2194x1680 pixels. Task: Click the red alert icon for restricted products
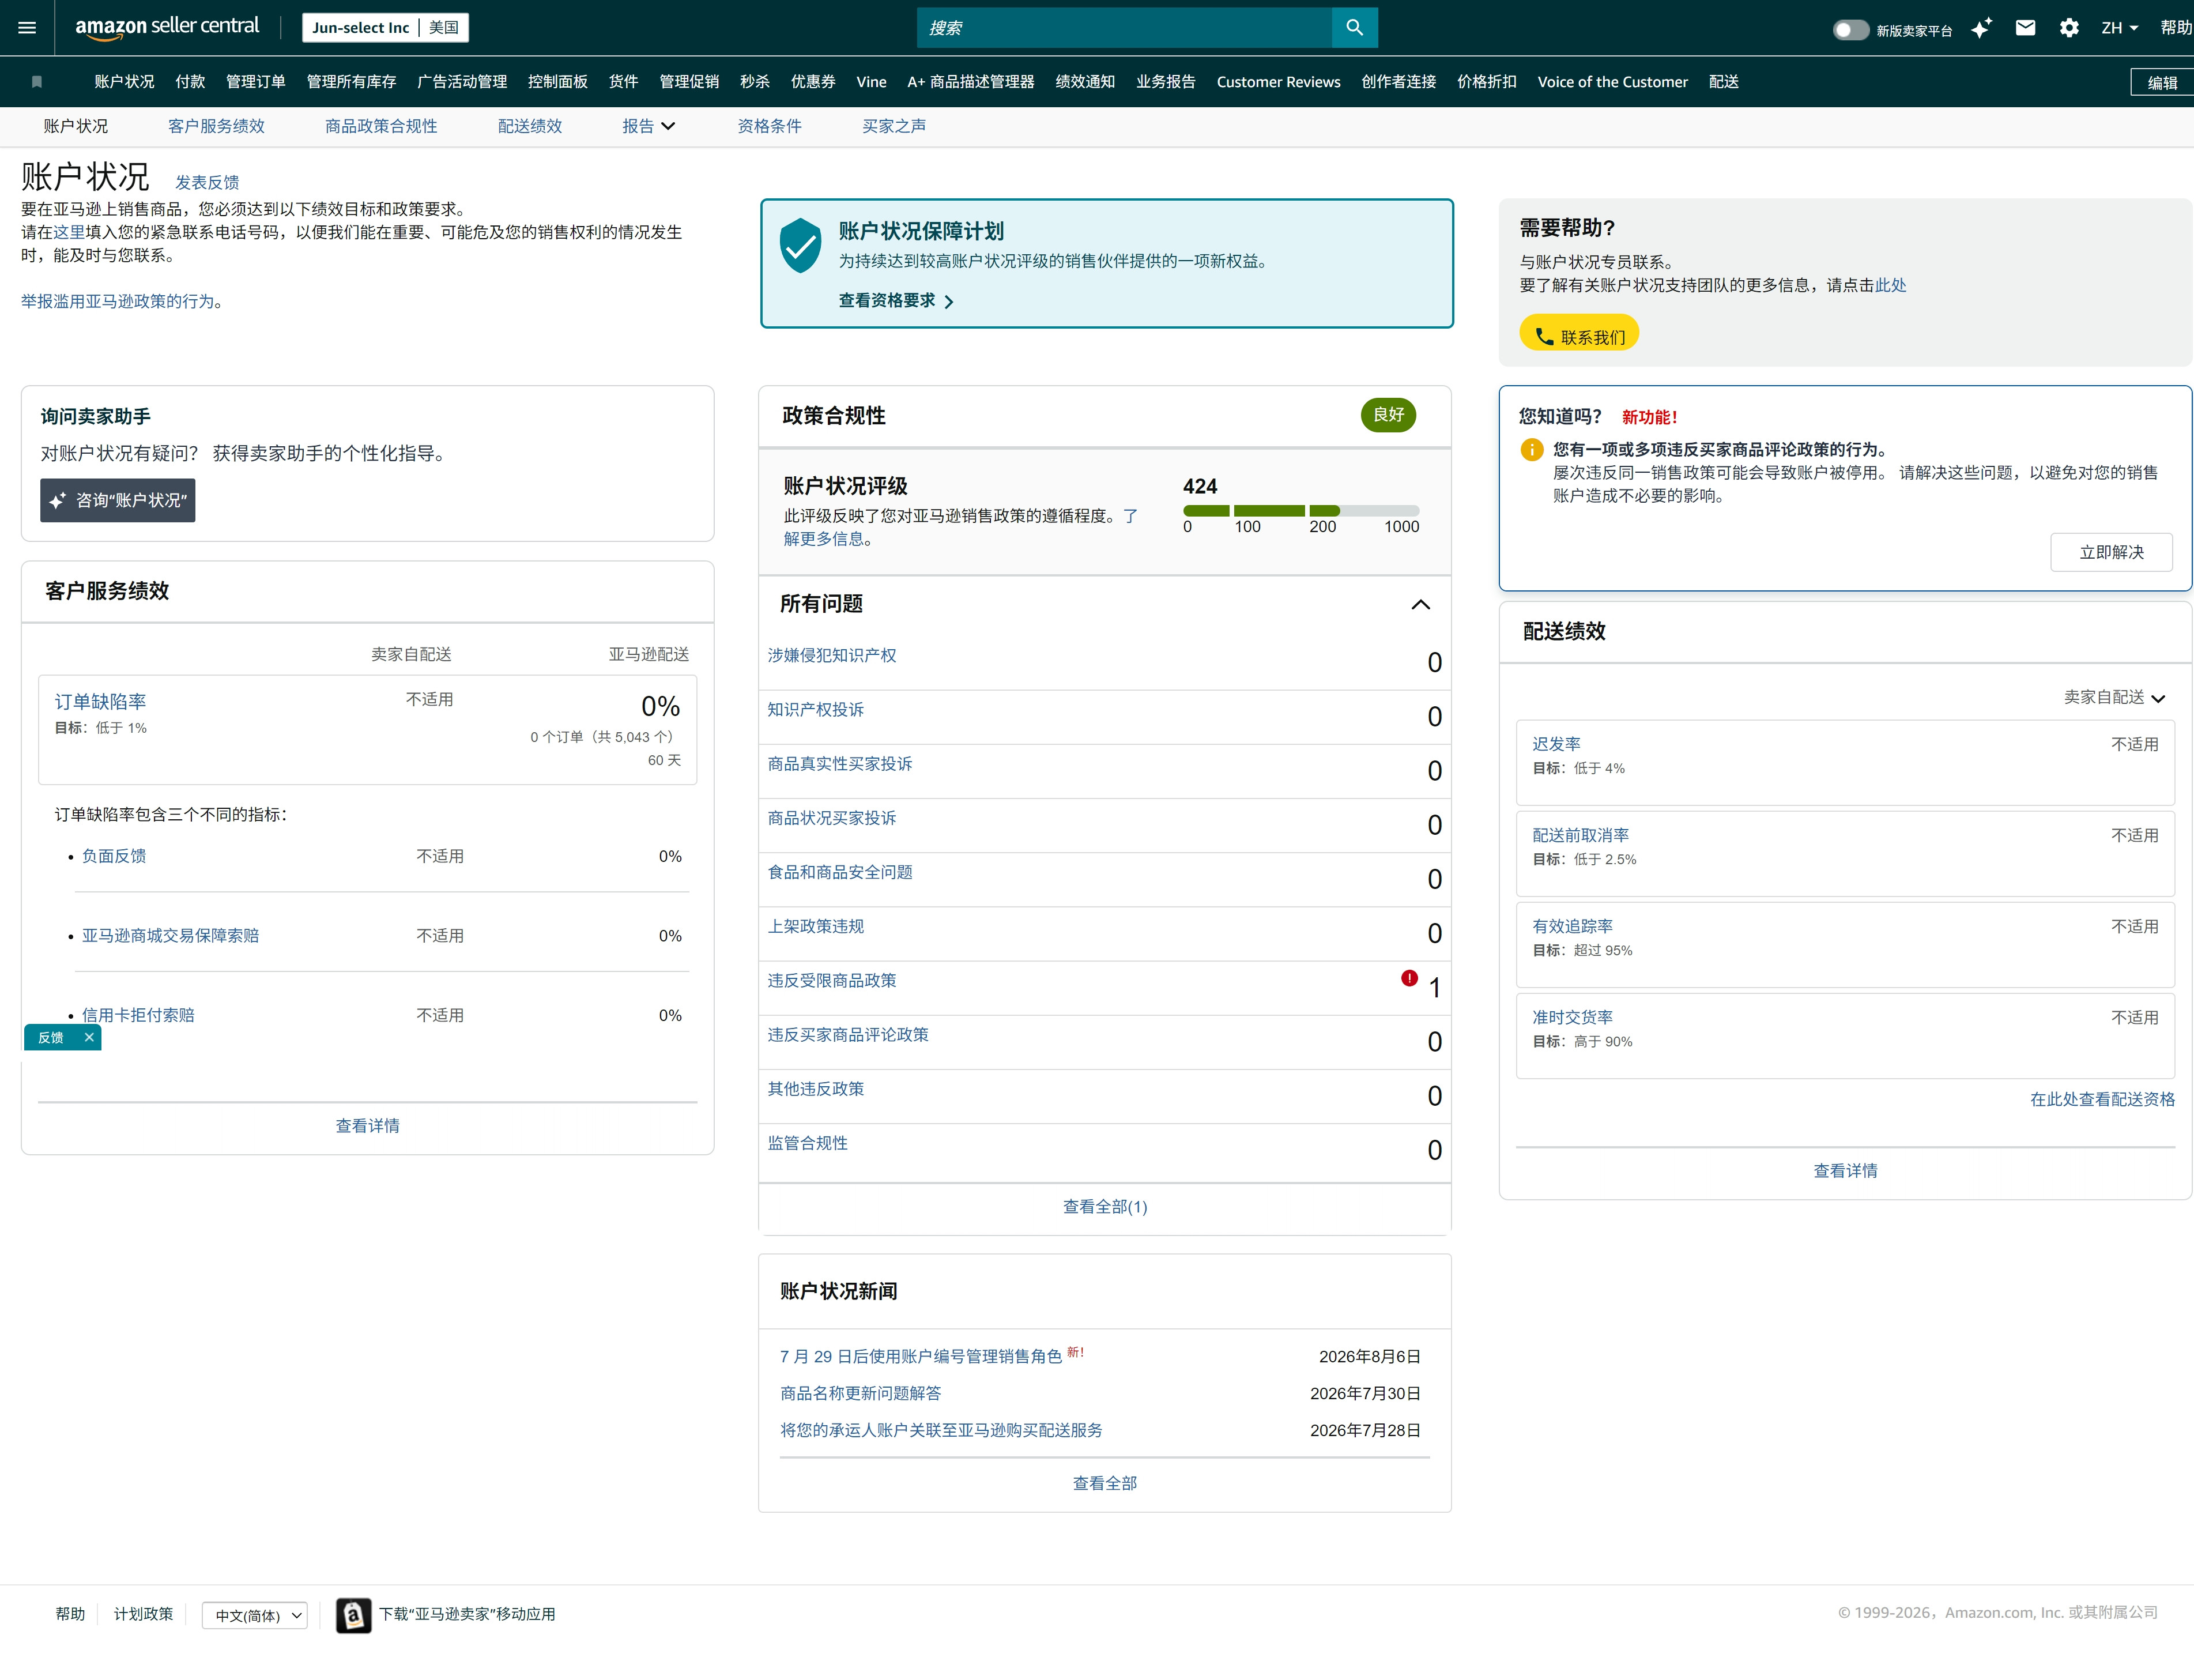click(x=1409, y=978)
